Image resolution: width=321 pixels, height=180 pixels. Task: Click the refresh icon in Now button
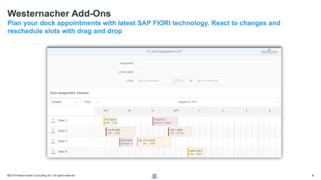(176, 81)
